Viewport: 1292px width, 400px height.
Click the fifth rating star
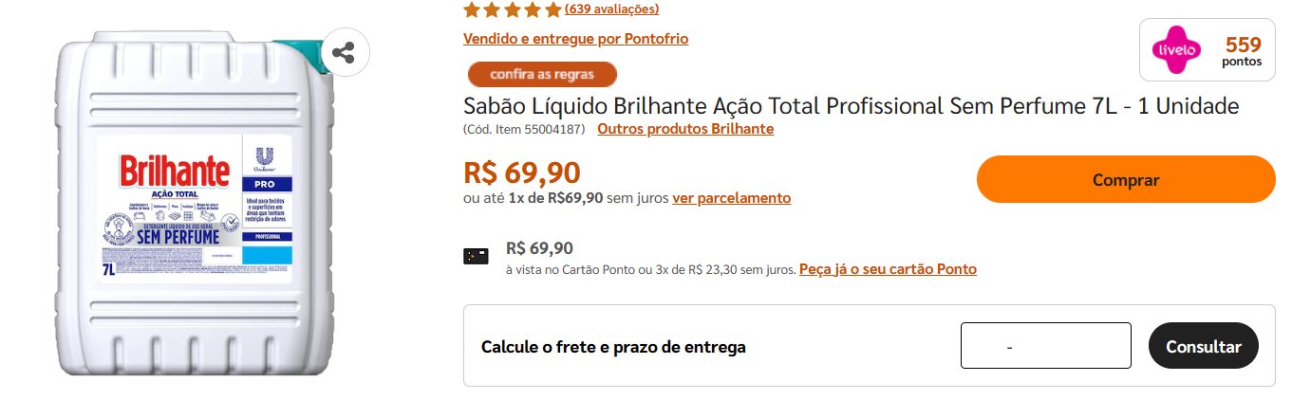(553, 10)
